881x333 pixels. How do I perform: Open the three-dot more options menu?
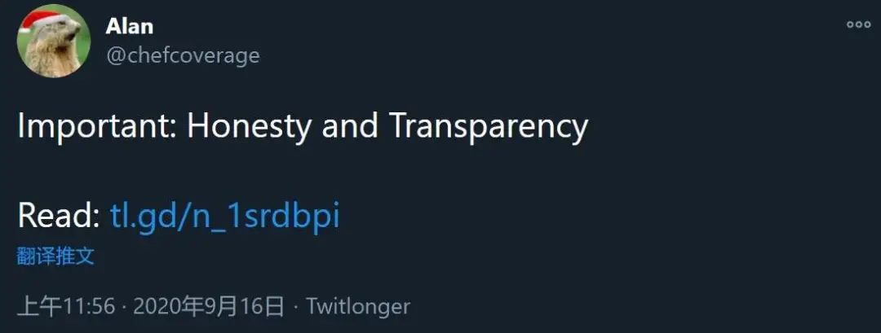858,24
